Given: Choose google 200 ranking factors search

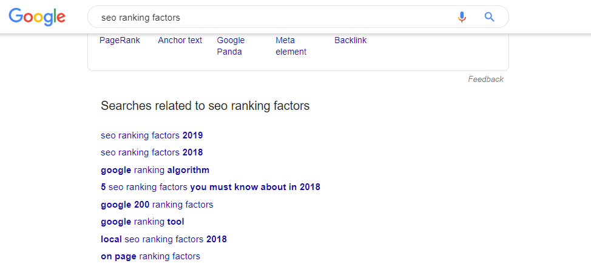Looking at the screenshot, I should coord(157,205).
